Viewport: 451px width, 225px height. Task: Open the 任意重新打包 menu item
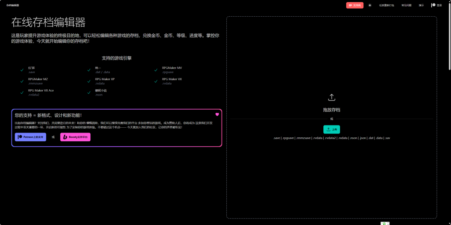[387, 5]
